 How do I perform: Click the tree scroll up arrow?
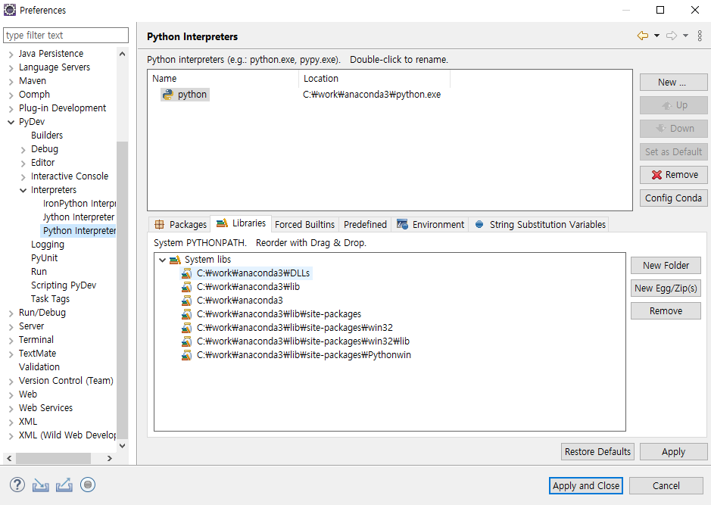[x=122, y=54]
